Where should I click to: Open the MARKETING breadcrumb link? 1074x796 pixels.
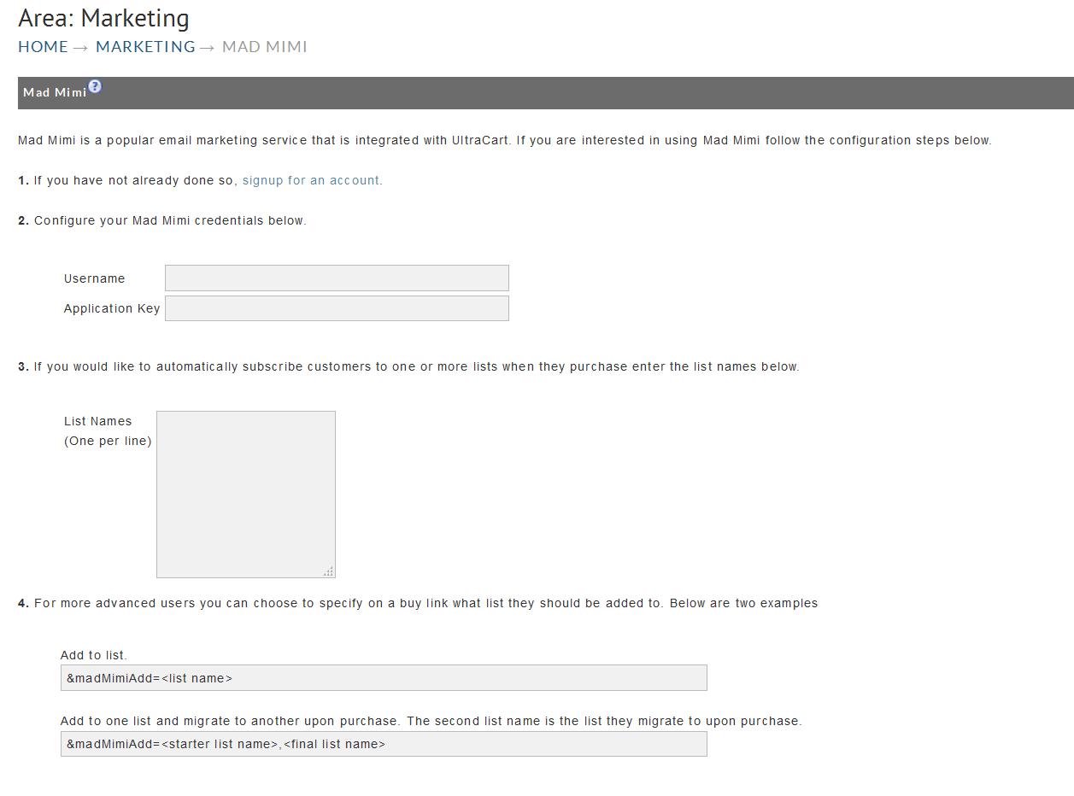[x=145, y=47]
